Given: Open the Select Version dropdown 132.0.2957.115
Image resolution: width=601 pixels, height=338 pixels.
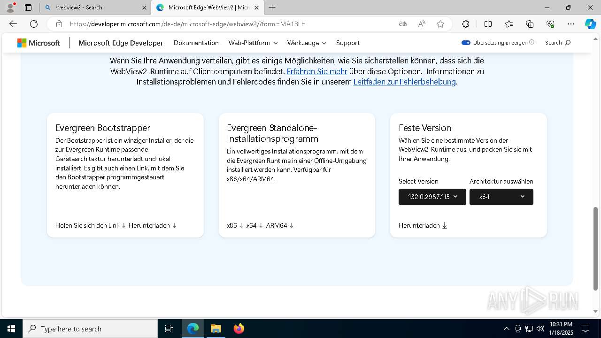Looking at the screenshot, I should [x=432, y=197].
